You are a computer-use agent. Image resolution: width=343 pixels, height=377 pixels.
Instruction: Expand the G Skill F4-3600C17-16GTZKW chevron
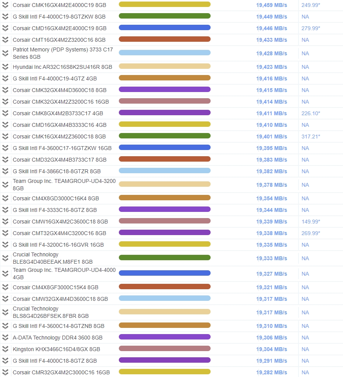tap(5, 148)
